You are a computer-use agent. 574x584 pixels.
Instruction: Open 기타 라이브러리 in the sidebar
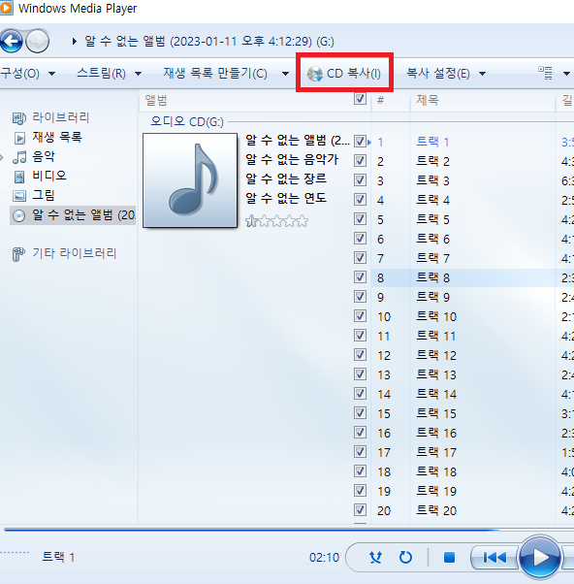tap(75, 253)
